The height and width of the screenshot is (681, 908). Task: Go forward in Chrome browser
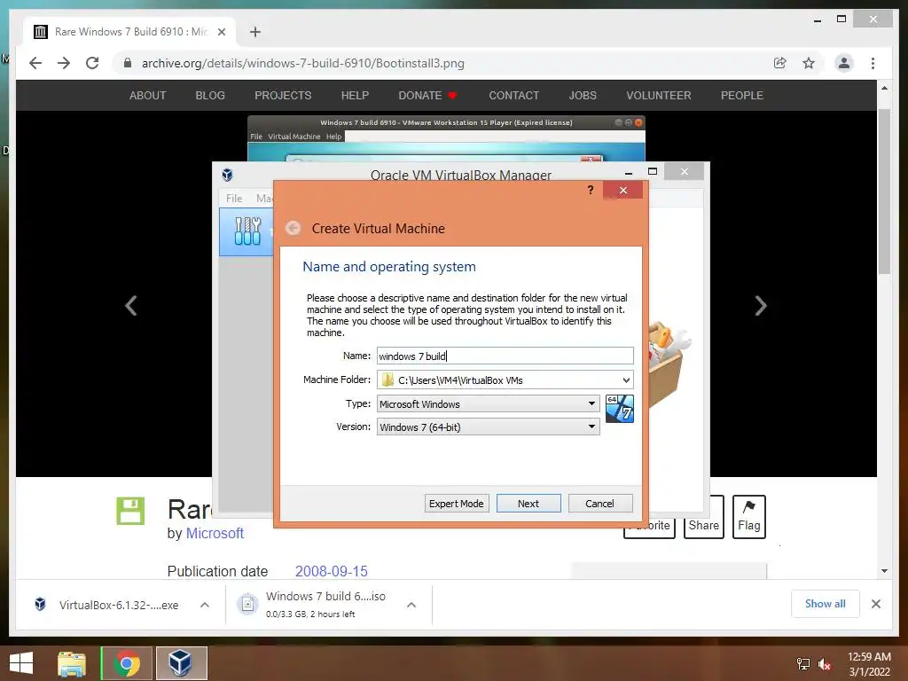pos(64,63)
